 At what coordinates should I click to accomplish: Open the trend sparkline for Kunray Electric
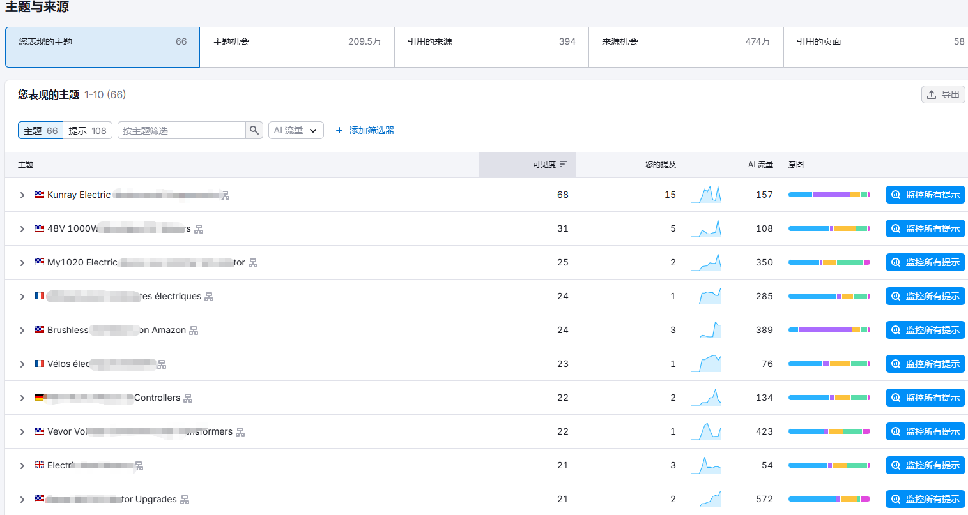706,195
